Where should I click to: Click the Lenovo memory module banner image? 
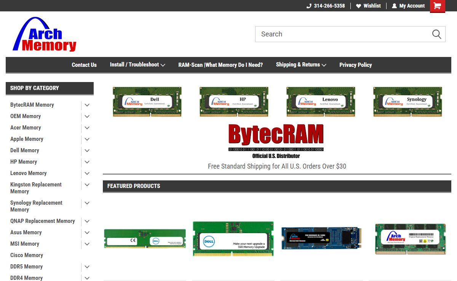(x=321, y=101)
